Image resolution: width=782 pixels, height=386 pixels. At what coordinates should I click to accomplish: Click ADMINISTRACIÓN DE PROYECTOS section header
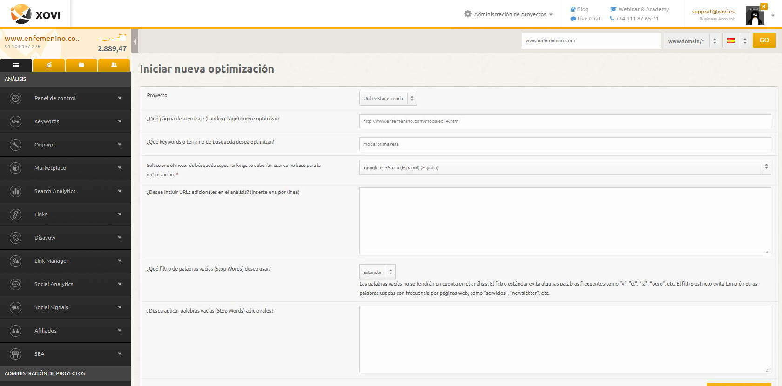pos(45,373)
